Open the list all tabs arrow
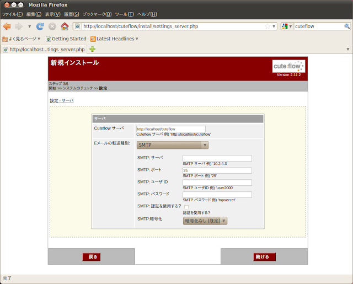Screen dimensions: 353x284 348,49
